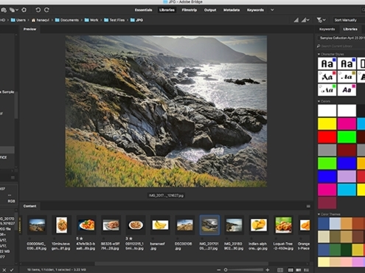Select the Content panel tab

click(29, 206)
